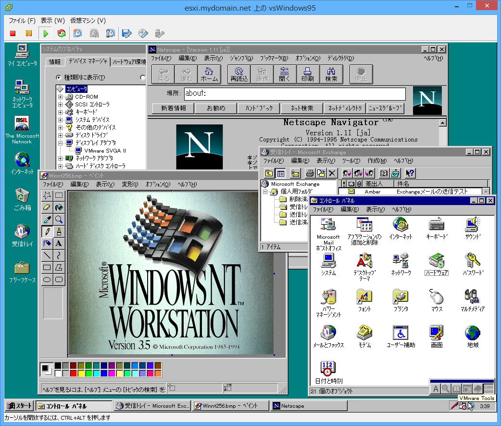Select the Fill bucket tool in Paint
Screen dimensions: 501x426
pos(59,207)
